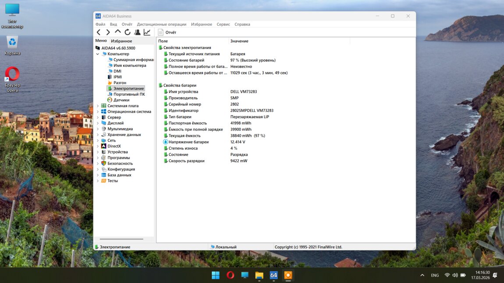Go up one level with Up arrow
The width and height of the screenshot is (504, 283).
pos(117,32)
